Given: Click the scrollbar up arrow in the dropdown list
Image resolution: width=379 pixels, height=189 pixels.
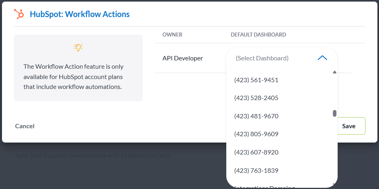Looking at the screenshot, I should pyautogui.click(x=334, y=73).
